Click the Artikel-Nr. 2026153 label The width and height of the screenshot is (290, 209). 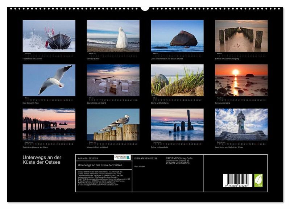pos(87,158)
